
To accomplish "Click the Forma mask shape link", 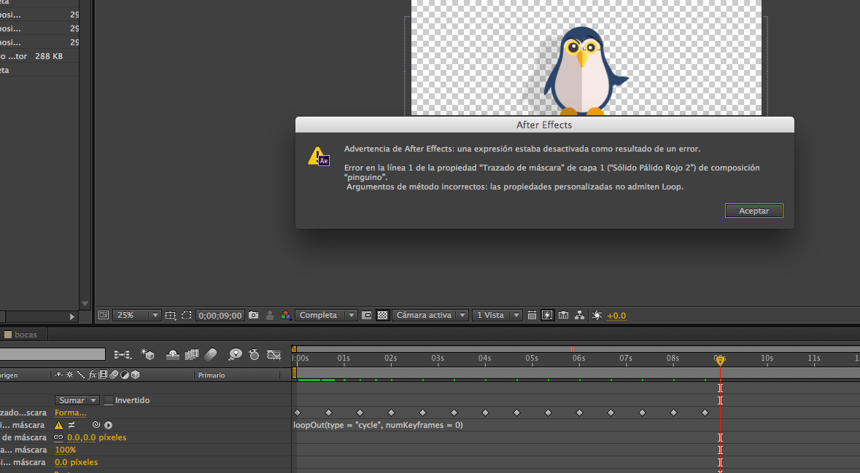I will click(x=70, y=412).
